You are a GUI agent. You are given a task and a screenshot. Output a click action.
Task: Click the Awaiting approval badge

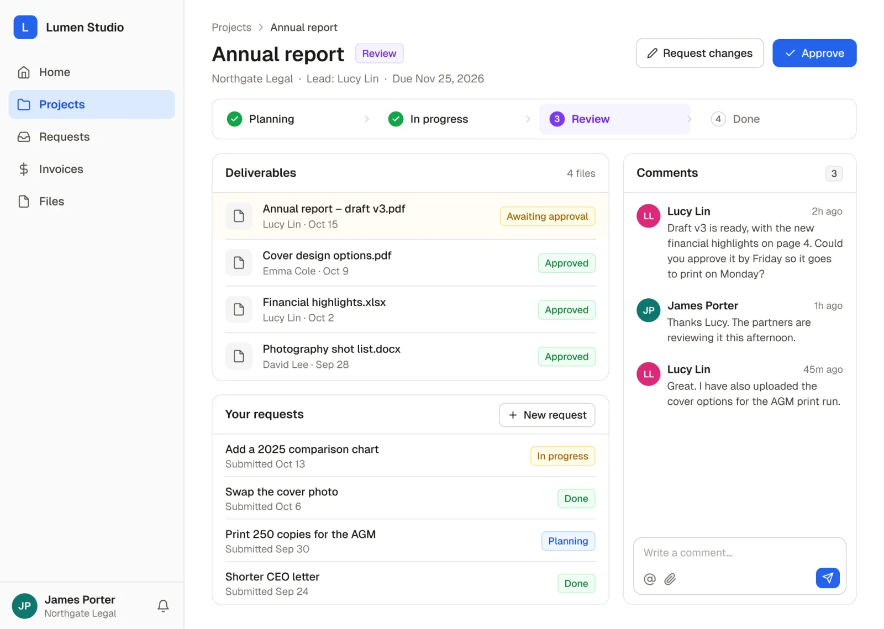click(x=548, y=216)
